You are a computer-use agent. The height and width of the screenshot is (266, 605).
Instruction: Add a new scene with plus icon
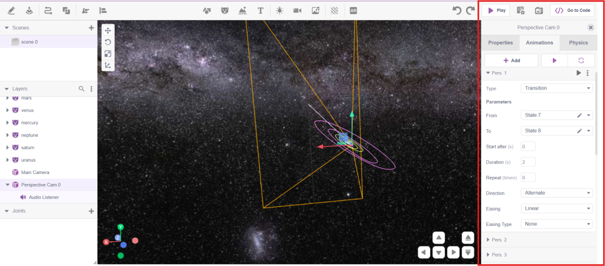pyautogui.click(x=91, y=28)
